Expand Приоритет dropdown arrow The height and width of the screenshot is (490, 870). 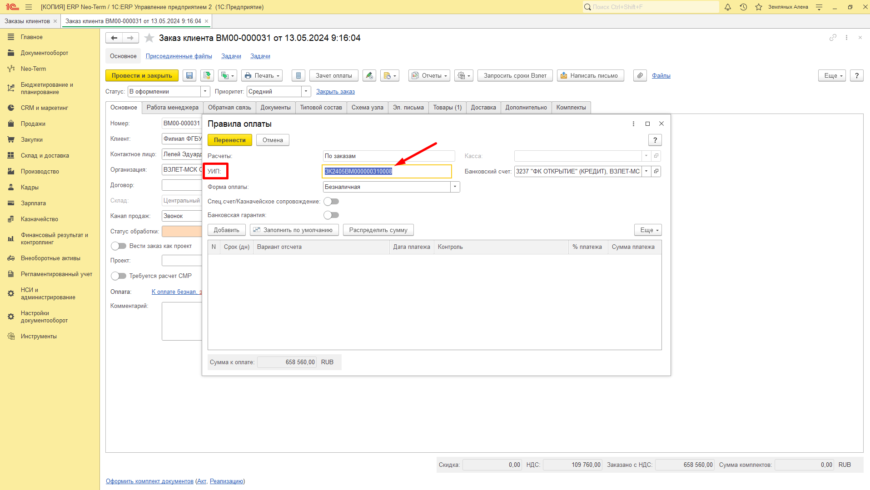pos(306,91)
